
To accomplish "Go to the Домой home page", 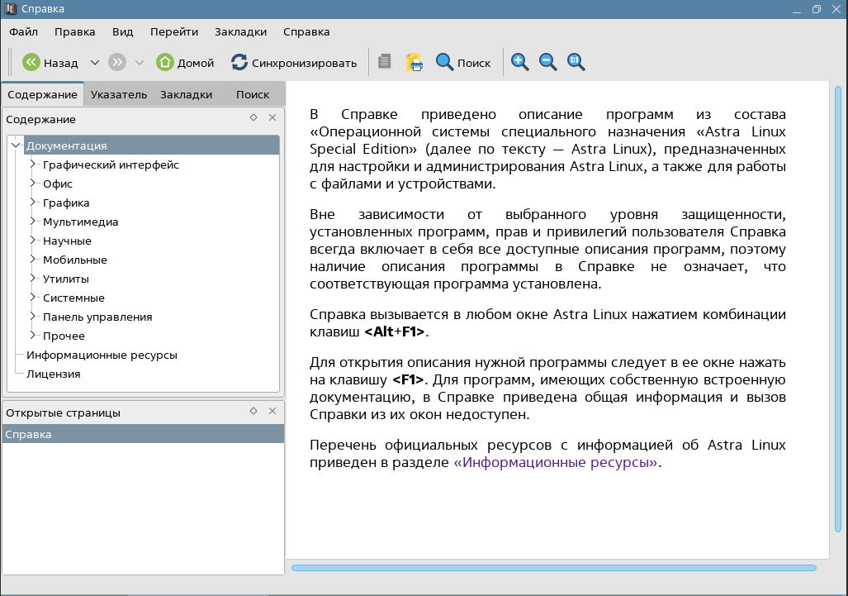I will (185, 63).
